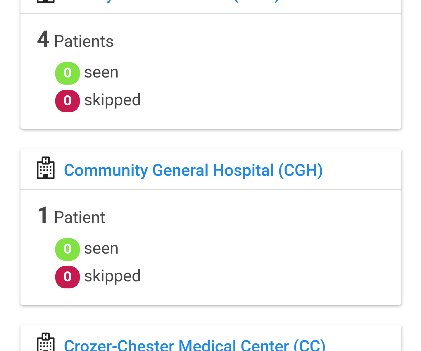Click the "Patients" label in the top card
This screenshot has width=421, height=351.
click(84, 41)
